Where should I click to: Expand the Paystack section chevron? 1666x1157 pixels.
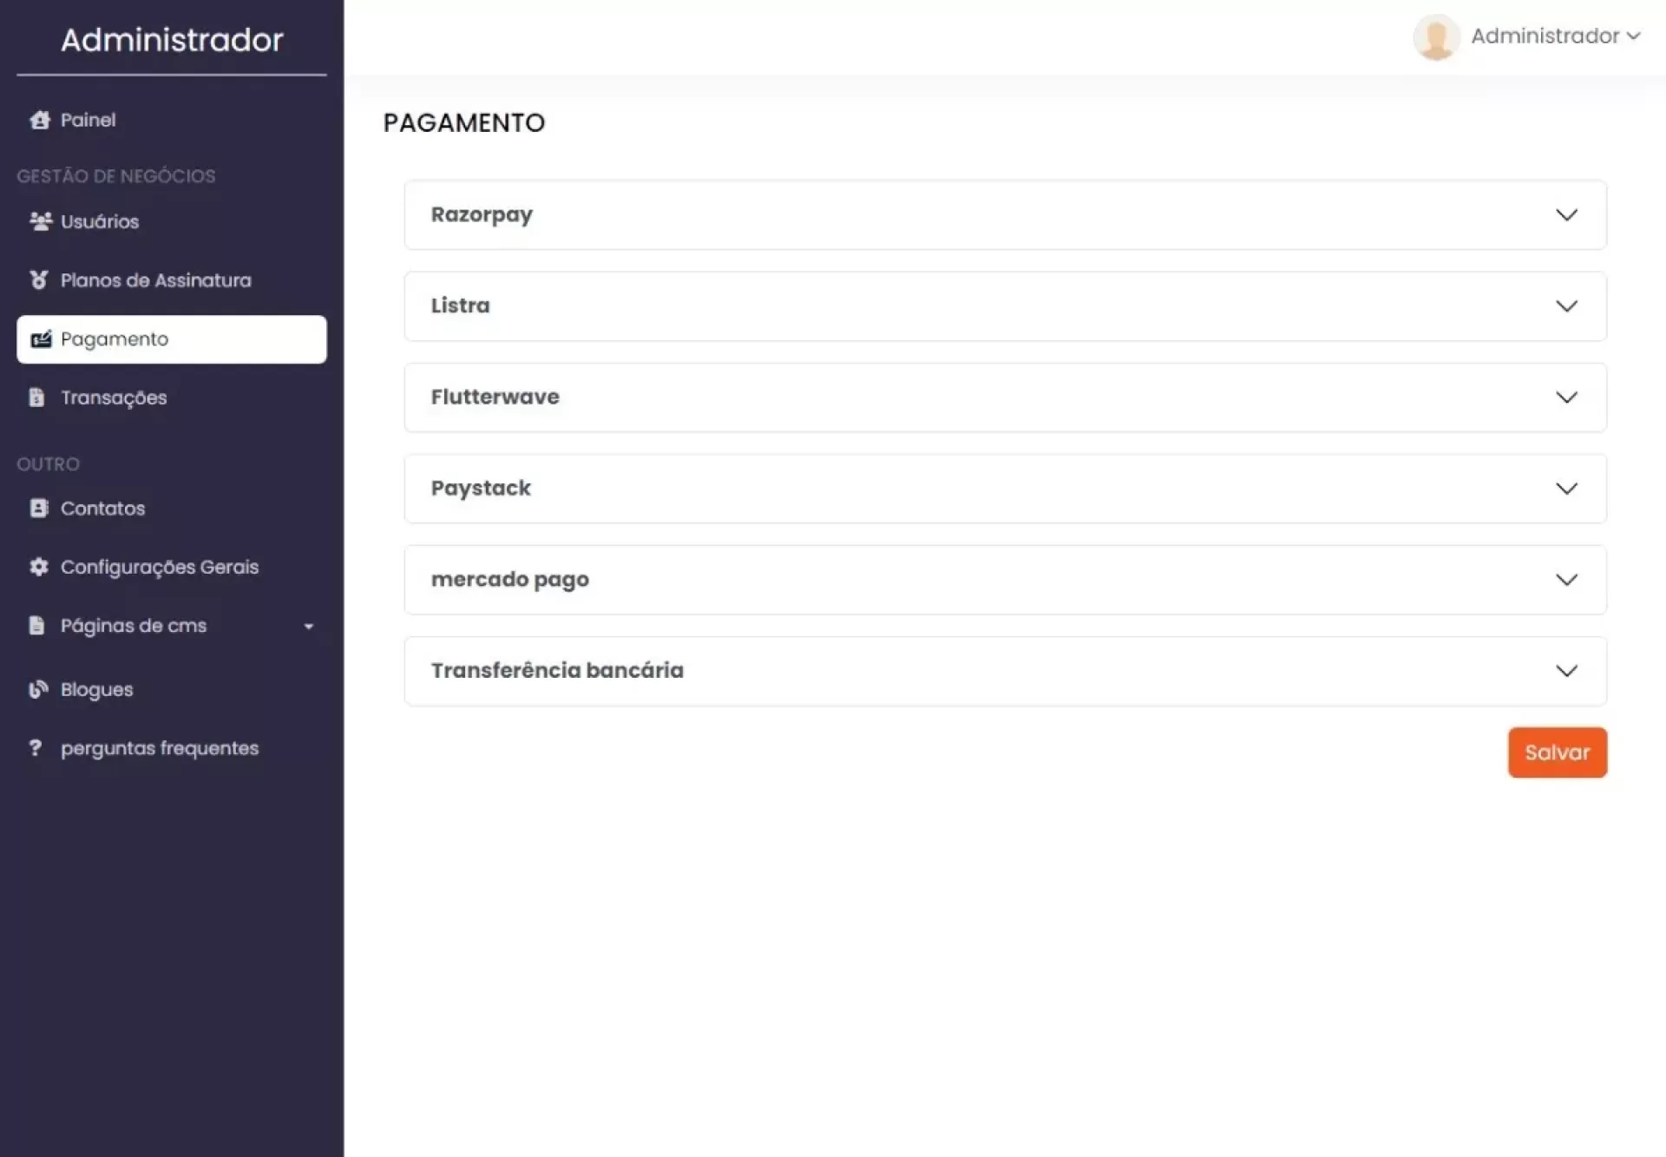[x=1565, y=488]
